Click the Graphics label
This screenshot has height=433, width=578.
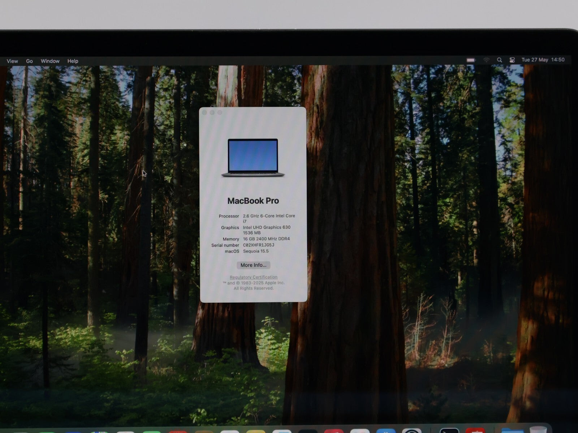coord(230,228)
